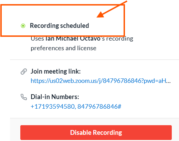This screenshot has height=141, width=179.
Task: Click meeting ID 84796786846# in dial-in
Action: point(99,107)
